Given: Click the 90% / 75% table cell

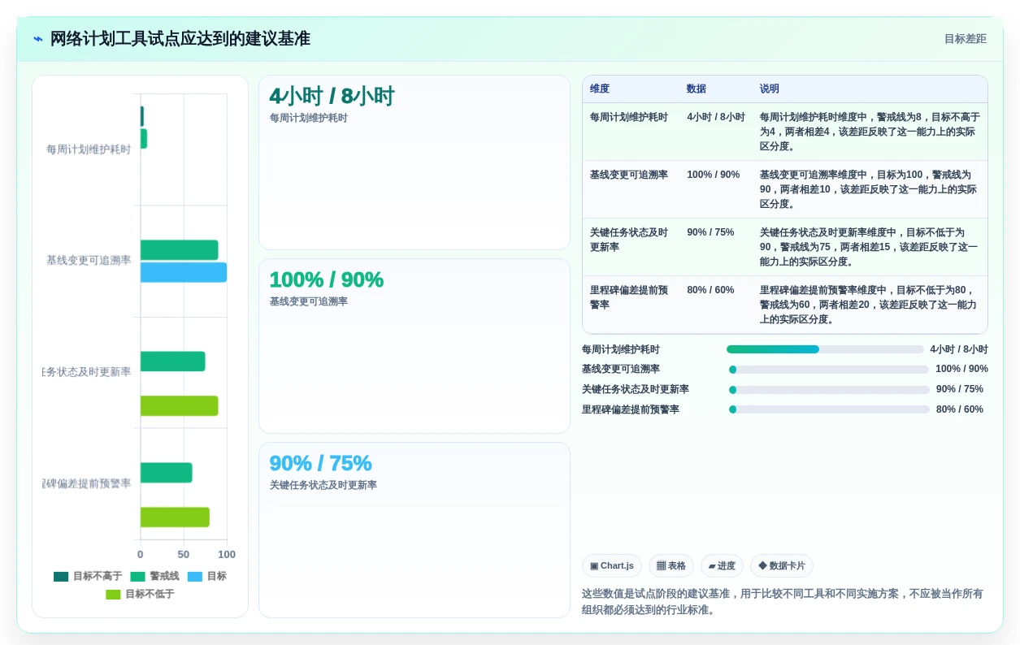Looking at the screenshot, I should [711, 232].
